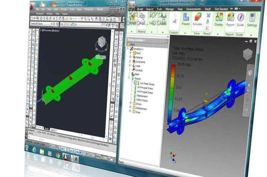Collapse the Simulation:1 tree node
The image size is (267, 177).
point(128,48)
